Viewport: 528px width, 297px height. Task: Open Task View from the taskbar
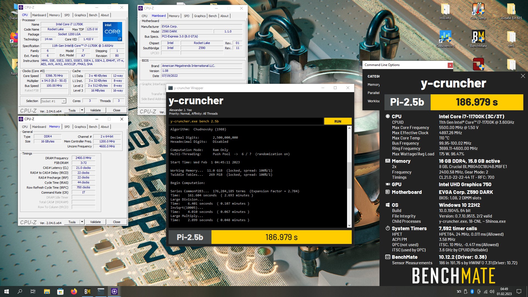[33, 291]
